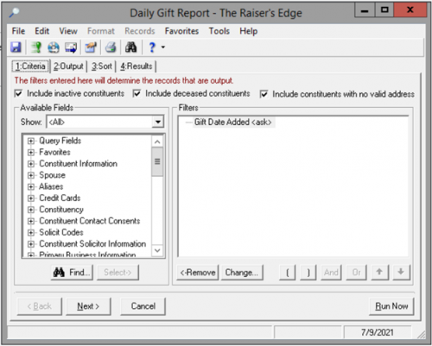Expand the Constituent Information node
Image resolution: width=432 pixels, height=346 pixels.
pos(31,164)
